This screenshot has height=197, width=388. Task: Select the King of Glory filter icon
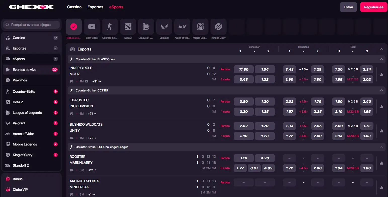(219, 27)
